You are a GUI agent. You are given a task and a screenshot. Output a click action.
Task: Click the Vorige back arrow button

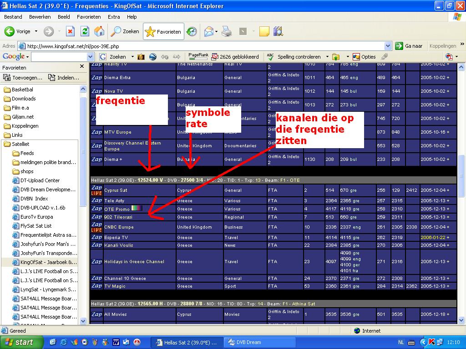18,31
